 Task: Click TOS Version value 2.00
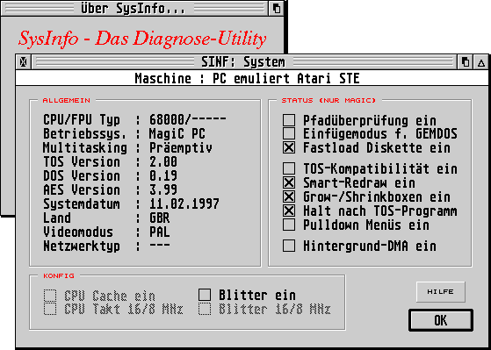(x=163, y=162)
